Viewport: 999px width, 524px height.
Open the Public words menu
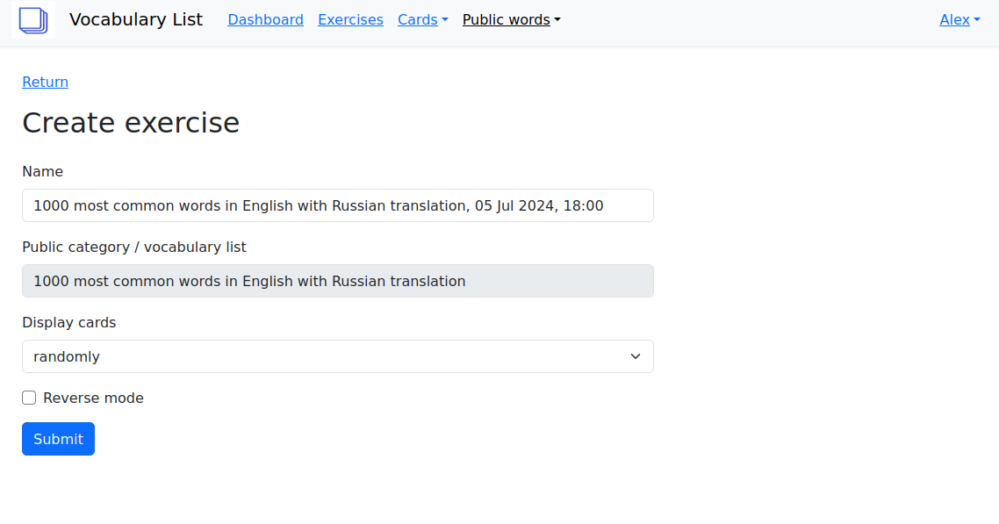pyautogui.click(x=510, y=19)
